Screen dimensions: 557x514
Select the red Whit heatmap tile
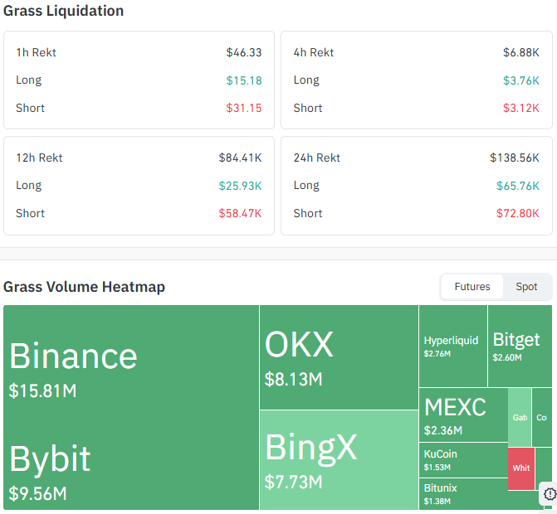click(x=521, y=468)
